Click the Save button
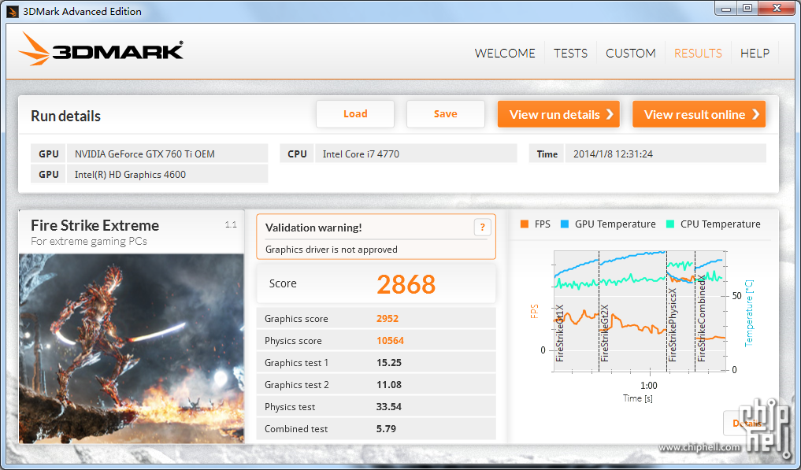 [x=446, y=114]
